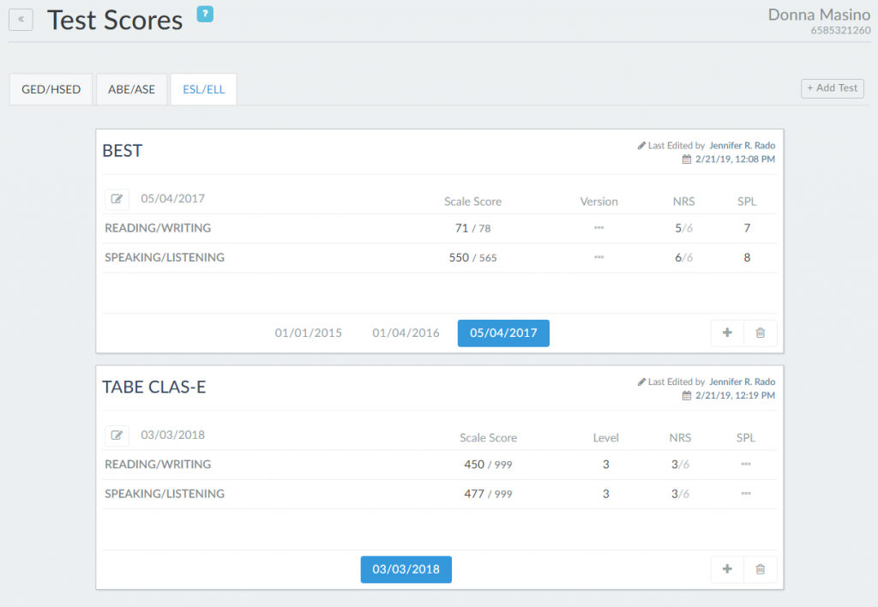Click the back double-chevron button
Screen dimensions: 878x607
click(21, 20)
